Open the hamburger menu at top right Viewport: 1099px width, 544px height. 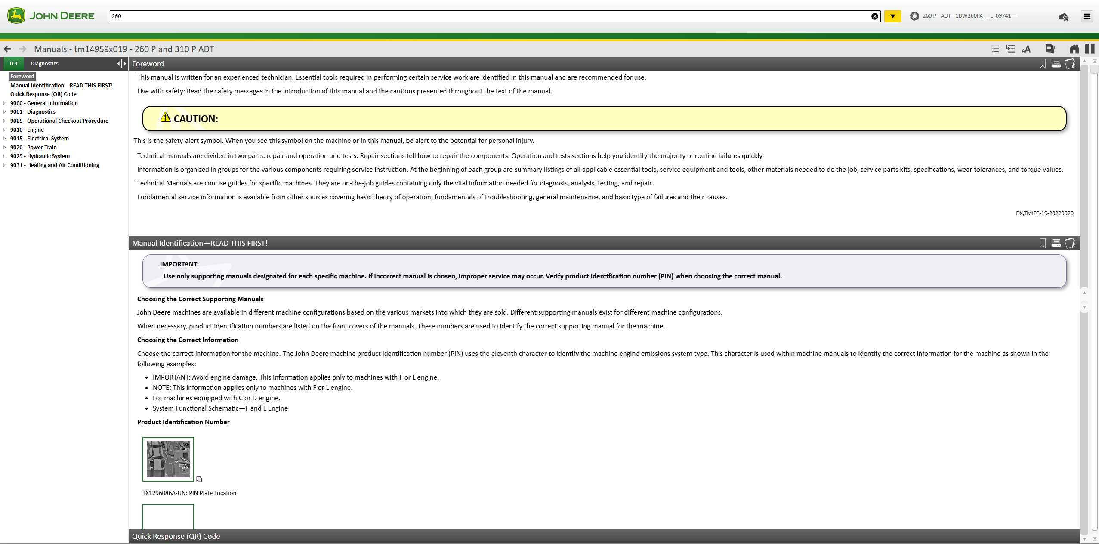[x=1087, y=16]
